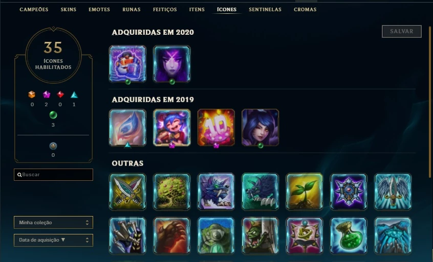
Task: Open the Cromas tab
Action: pos(305,9)
